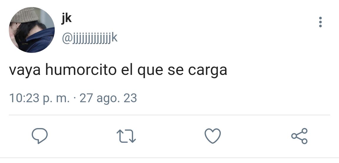
Task: Tap the vertical ellipsis beside jk's name
Action: pos(320,22)
